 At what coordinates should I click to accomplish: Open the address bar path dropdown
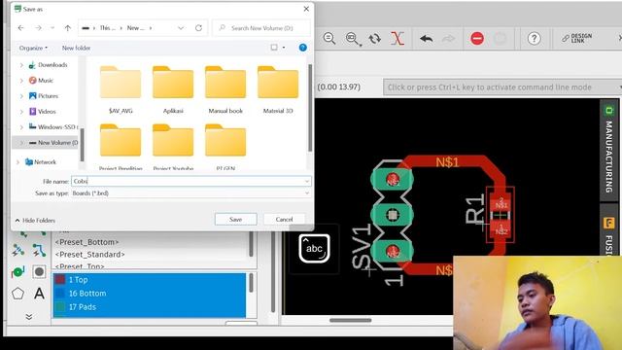[x=181, y=28]
